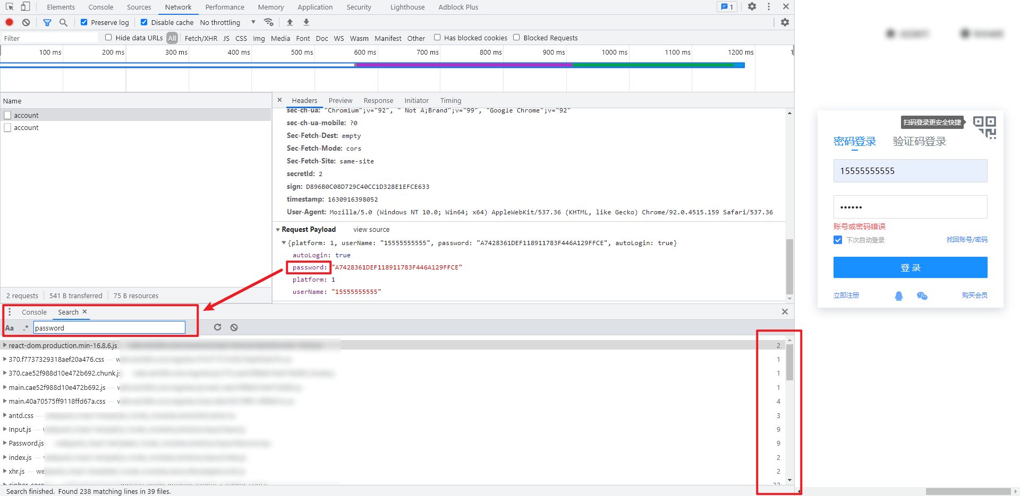Screen dimensions: 1020x496
Task: Open the No throttling dropdown
Action: pyautogui.click(x=227, y=22)
